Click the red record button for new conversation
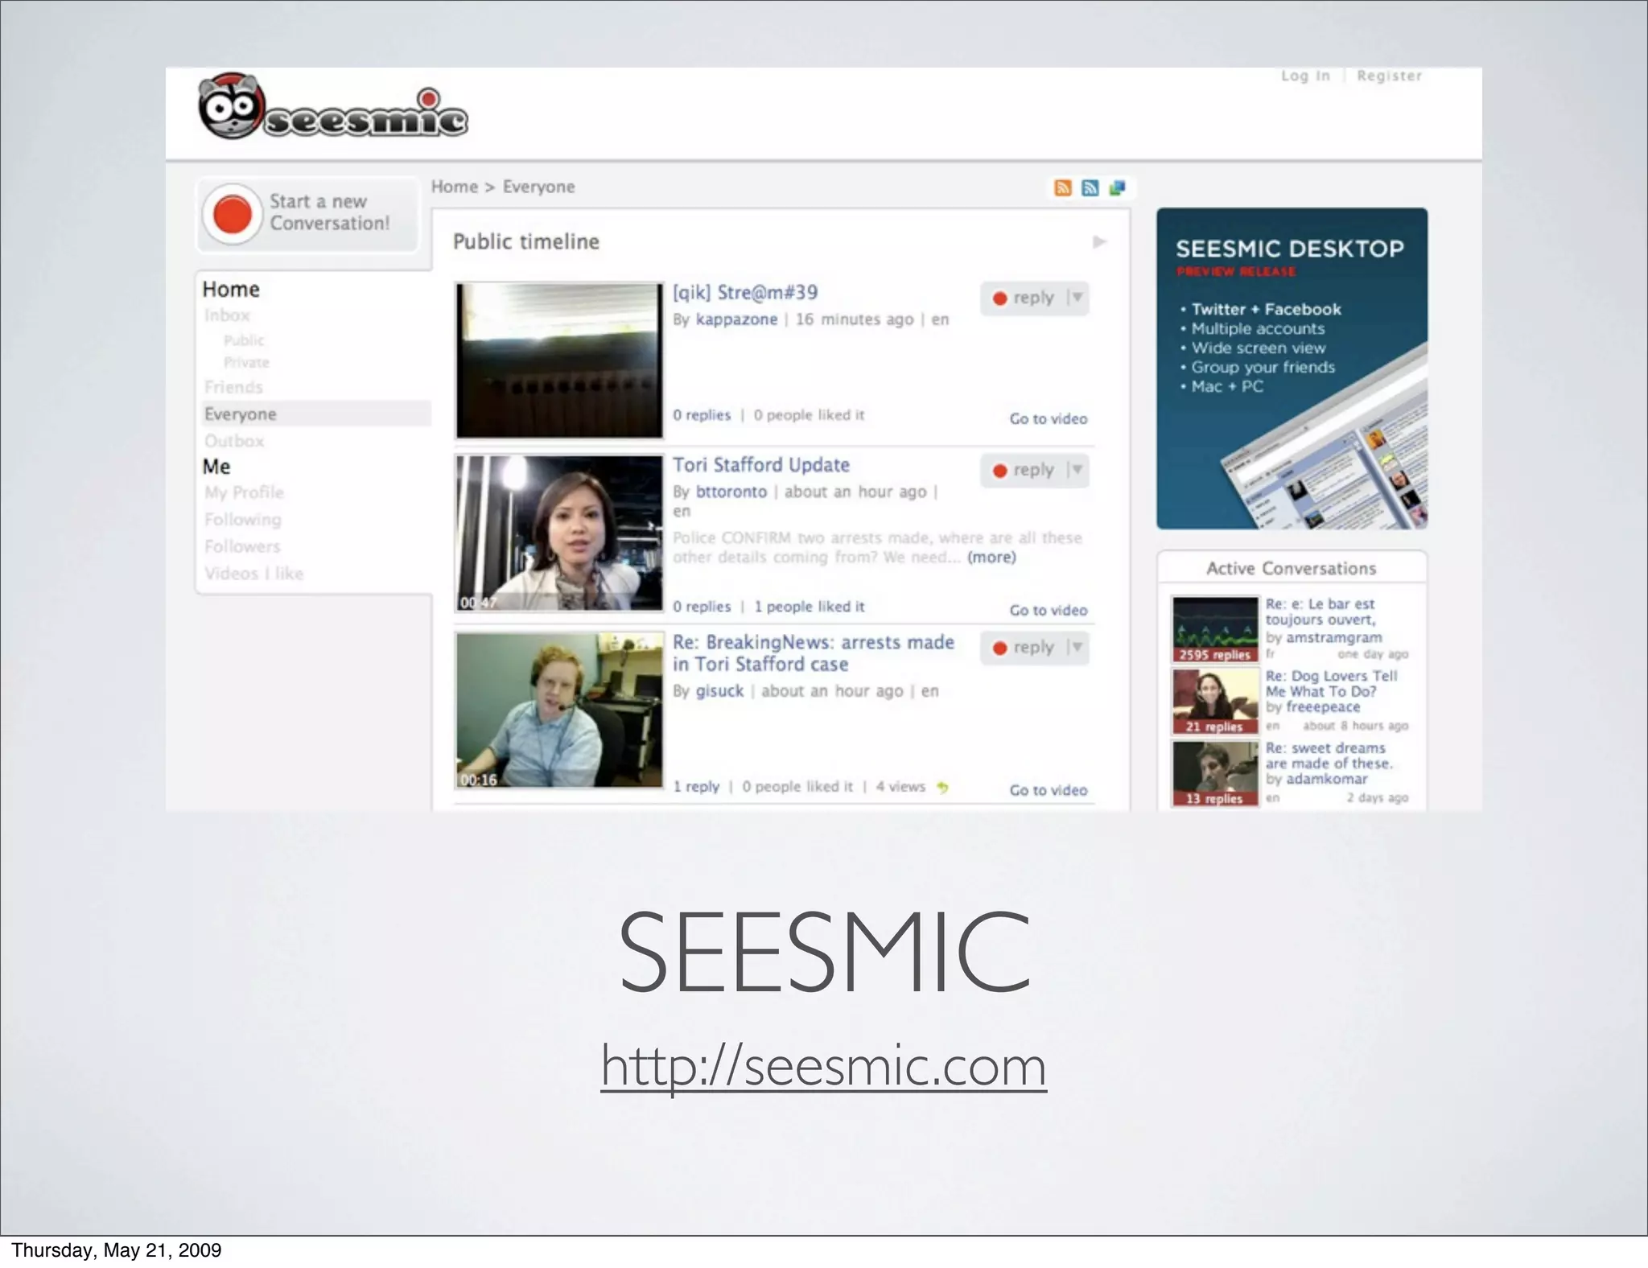1648x1268 pixels. pos(232,214)
